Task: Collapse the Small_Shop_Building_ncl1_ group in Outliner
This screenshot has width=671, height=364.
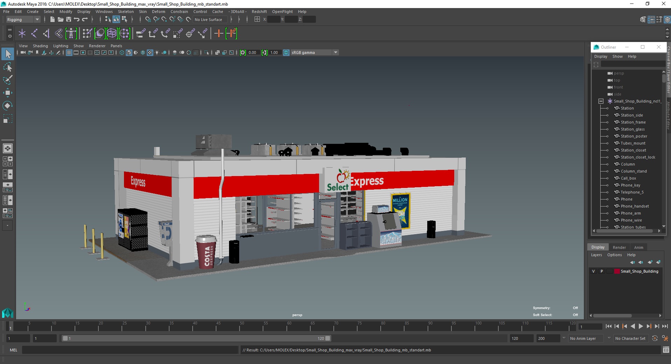Action: click(601, 101)
